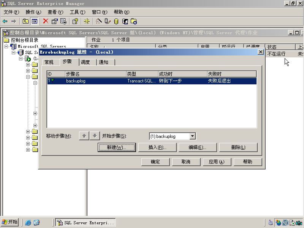This screenshot has height=228, width=304.
Task: Click the Export List toolbar icon
Action: pyautogui.click(x=63, y=21)
